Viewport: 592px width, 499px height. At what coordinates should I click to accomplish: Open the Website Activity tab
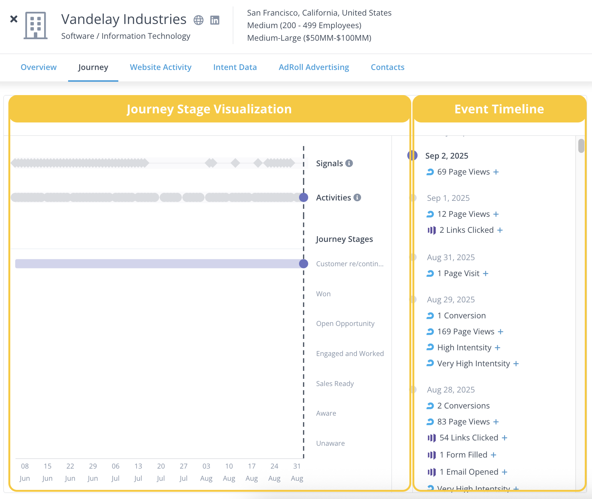pos(161,67)
